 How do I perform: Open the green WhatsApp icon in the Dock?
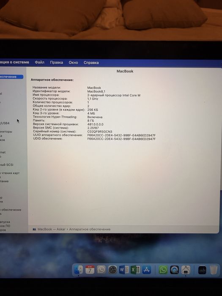point(163,270)
